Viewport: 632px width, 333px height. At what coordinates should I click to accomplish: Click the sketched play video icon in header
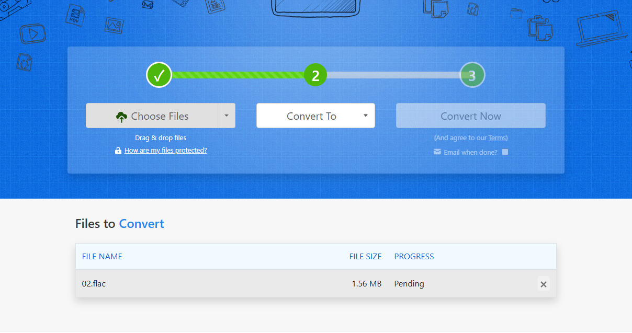pos(32,34)
